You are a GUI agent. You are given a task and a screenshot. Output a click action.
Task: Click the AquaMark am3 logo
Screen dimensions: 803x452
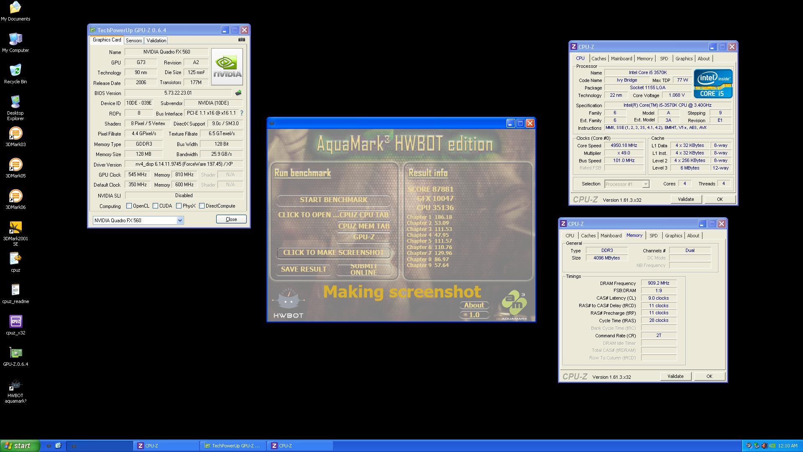(x=514, y=305)
